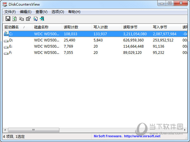Viewport: 190px width, 142px height.
Task: Click the status bar text 4 项目, 1选定
Action: pos(14,137)
